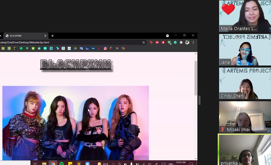Click the divider handle beside shared screen
The width and height of the screenshot is (271, 165).
pyautogui.click(x=199, y=100)
